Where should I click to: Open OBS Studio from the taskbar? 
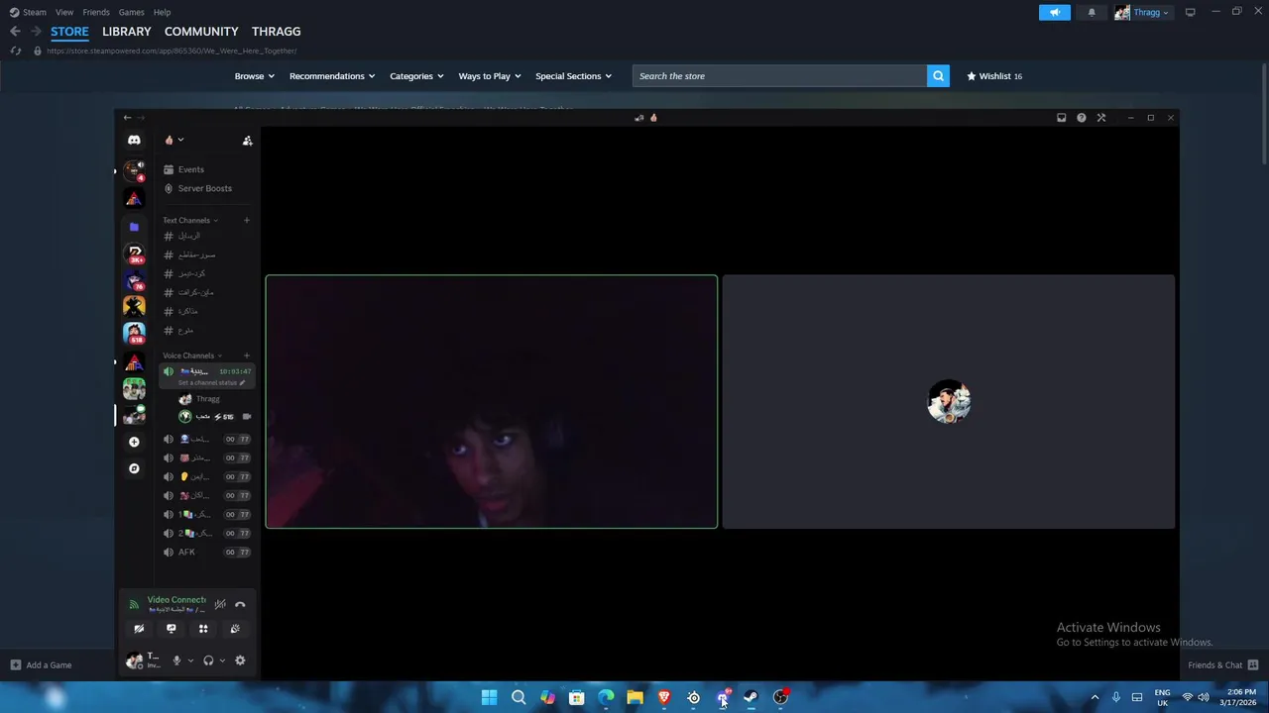[780, 697]
